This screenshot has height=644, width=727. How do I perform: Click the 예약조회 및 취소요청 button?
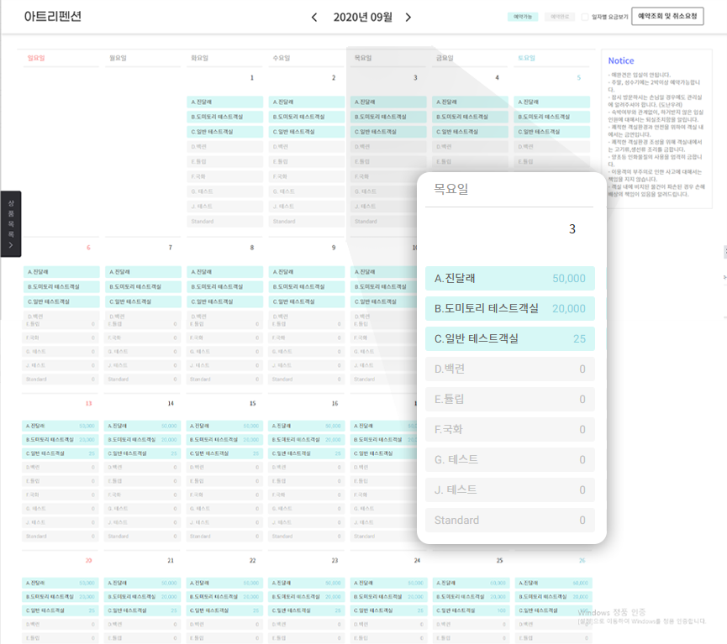coord(667,17)
